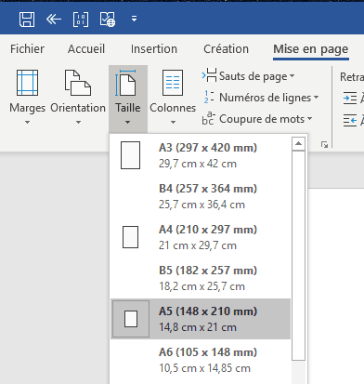
Task: Click the Save floppy disk icon
Action: pyautogui.click(x=27, y=20)
